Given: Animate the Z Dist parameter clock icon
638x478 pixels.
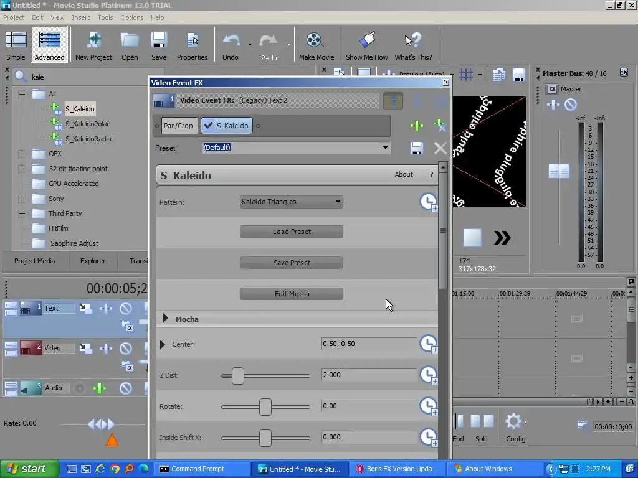Looking at the screenshot, I should pos(429,375).
